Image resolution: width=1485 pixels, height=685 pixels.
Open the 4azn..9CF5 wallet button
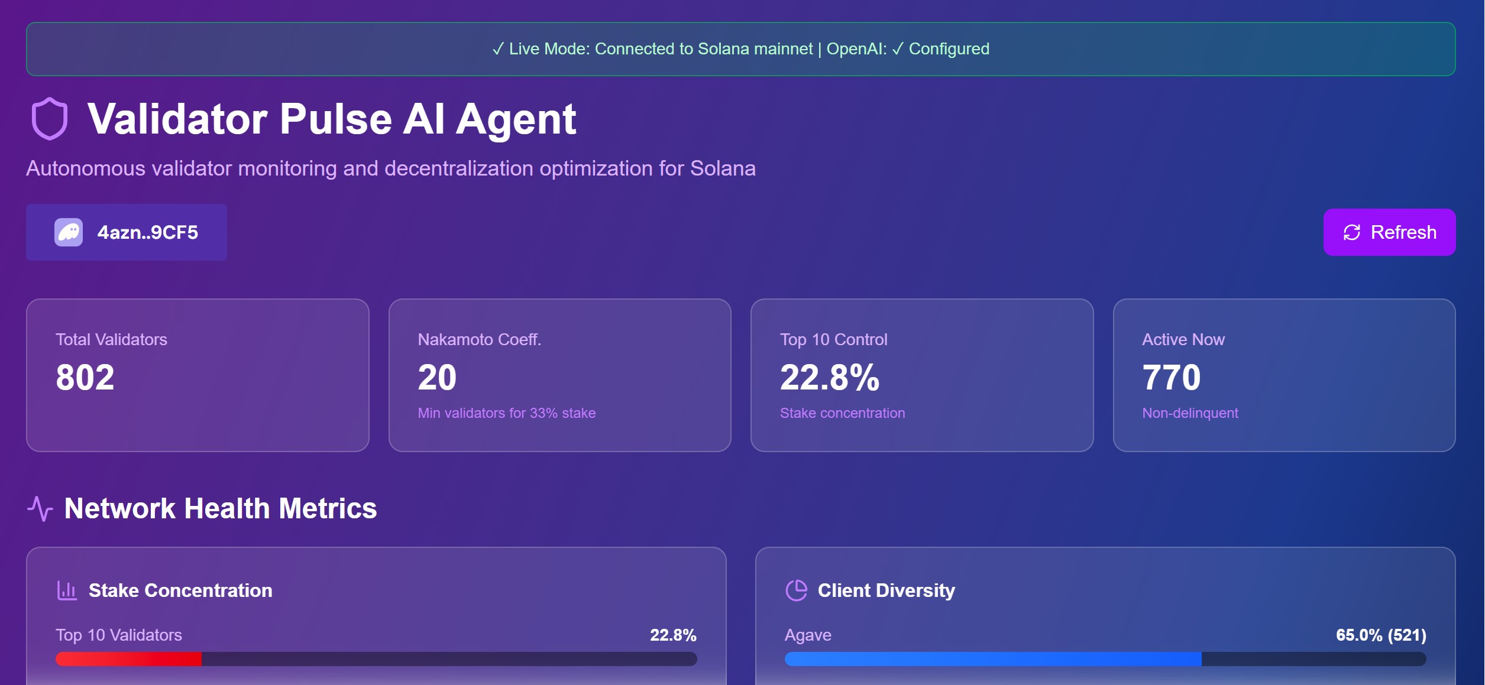pyautogui.click(x=127, y=232)
